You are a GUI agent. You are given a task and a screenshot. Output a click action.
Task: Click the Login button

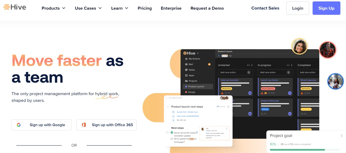pos(298,8)
